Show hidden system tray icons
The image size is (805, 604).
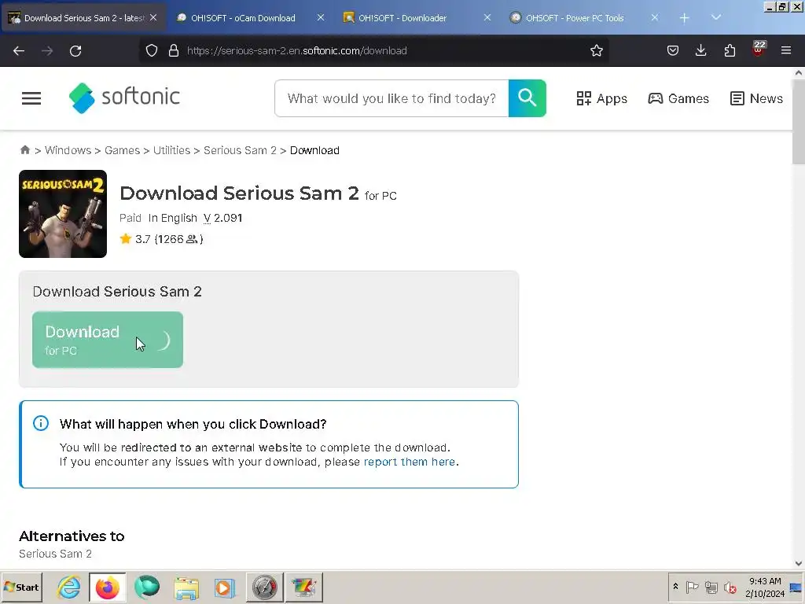coord(675,587)
